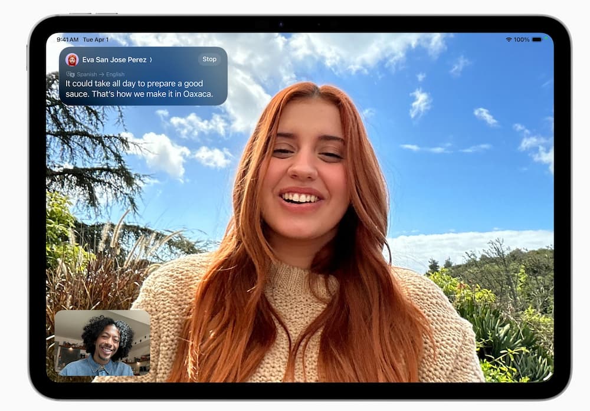590x411 pixels.
Task: Tap the 100% battery percentage text
Action: [x=522, y=40]
